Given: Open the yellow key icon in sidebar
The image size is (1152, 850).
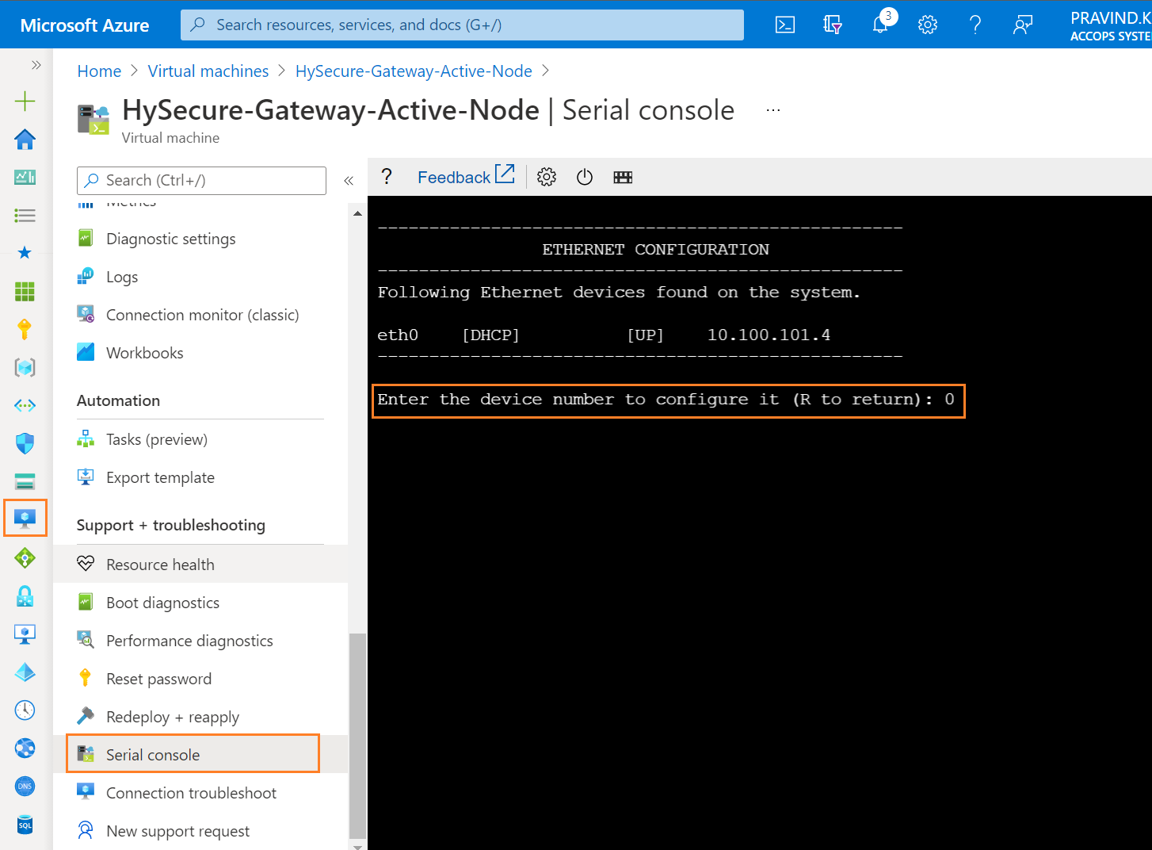Looking at the screenshot, I should [x=25, y=329].
